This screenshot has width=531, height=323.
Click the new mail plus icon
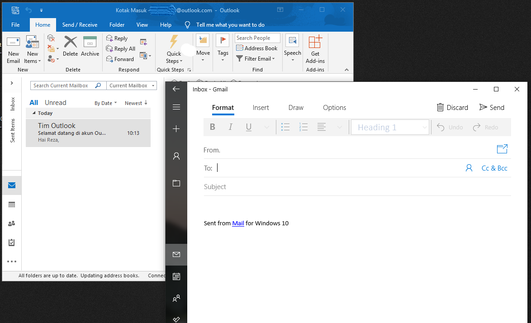(176, 128)
